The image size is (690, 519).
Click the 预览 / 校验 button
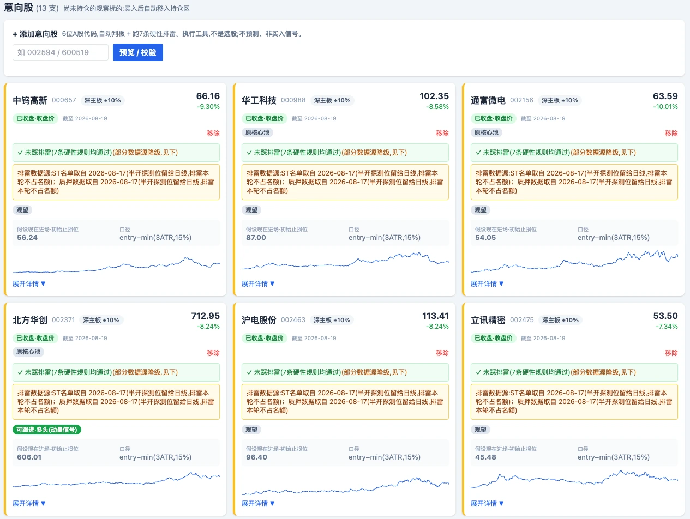pos(138,52)
